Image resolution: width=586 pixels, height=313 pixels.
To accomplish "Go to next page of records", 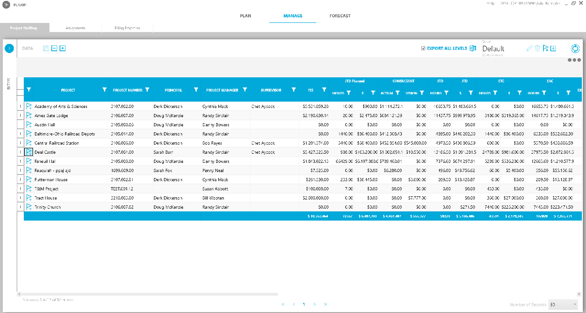I will pos(315,304).
